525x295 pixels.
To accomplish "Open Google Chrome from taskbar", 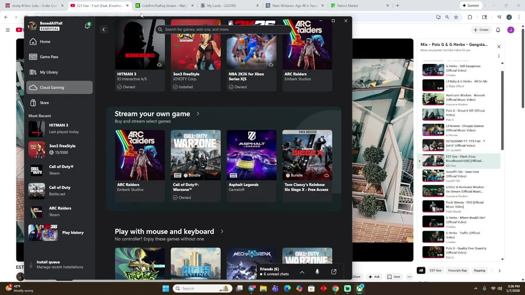I will (x=336, y=288).
